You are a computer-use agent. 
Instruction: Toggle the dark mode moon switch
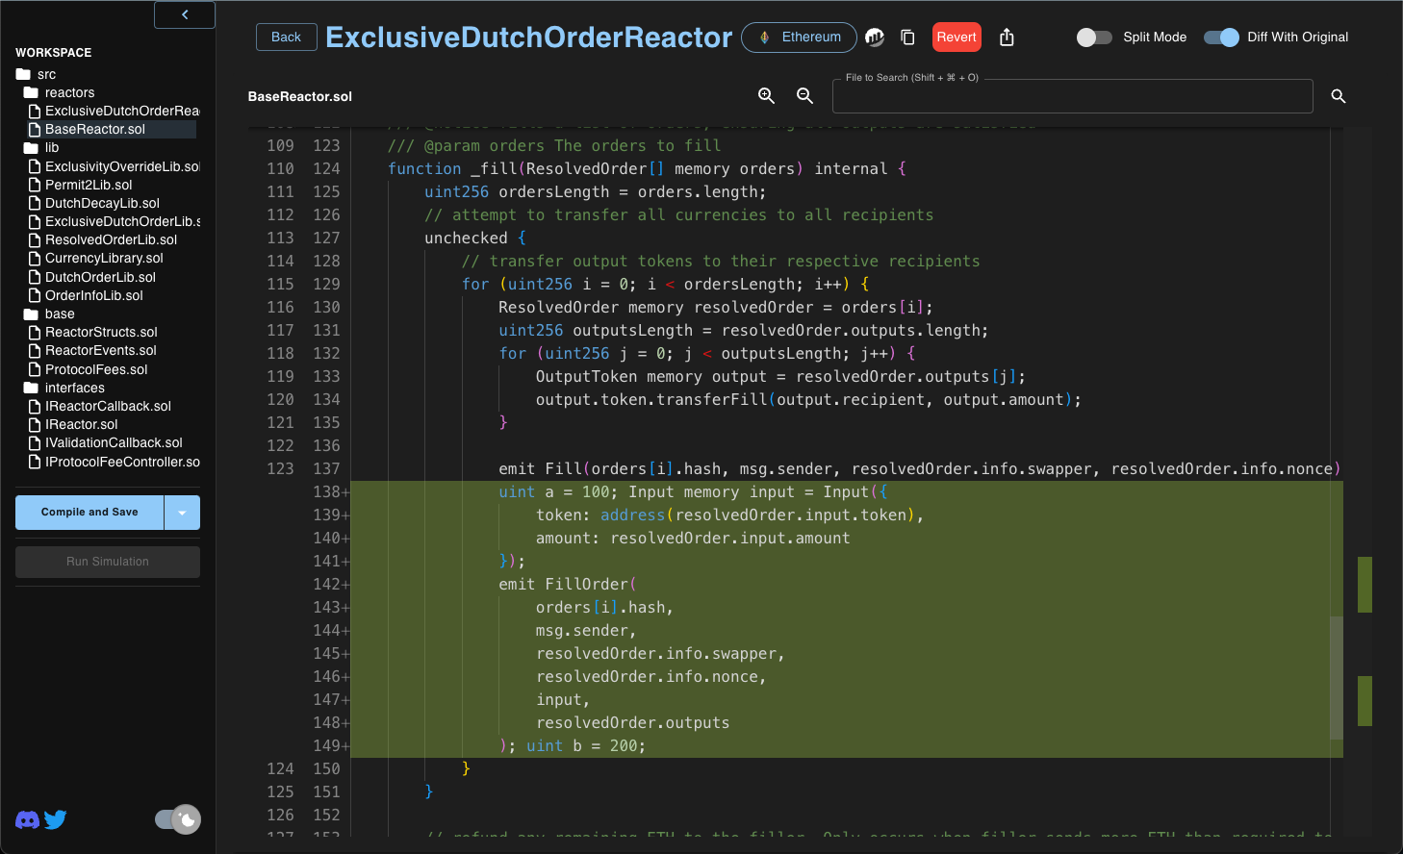tap(178, 819)
